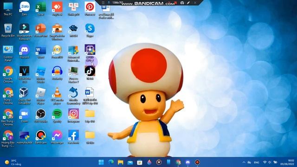Screen dimensions: 297x167
Task: Switch to Discord on the taskbar
Action: point(187,162)
